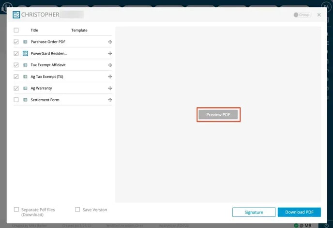333x228 pixels.
Task: Toggle the select-all checkbox in header
Action: [16, 30]
